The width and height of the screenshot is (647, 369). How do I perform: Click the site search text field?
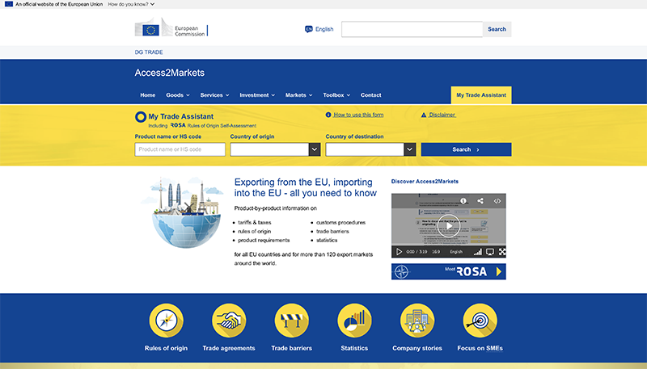(412, 29)
